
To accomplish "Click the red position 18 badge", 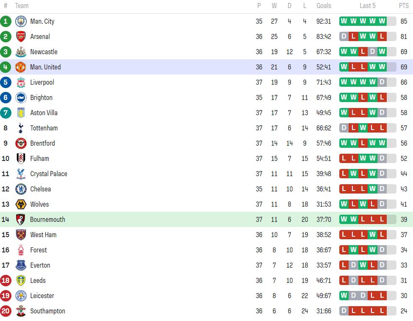I will 6,280.
